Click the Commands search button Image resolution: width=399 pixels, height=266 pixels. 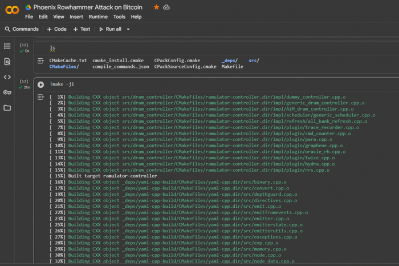(22, 29)
